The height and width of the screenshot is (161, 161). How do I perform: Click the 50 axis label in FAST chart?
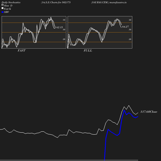click(64, 30)
